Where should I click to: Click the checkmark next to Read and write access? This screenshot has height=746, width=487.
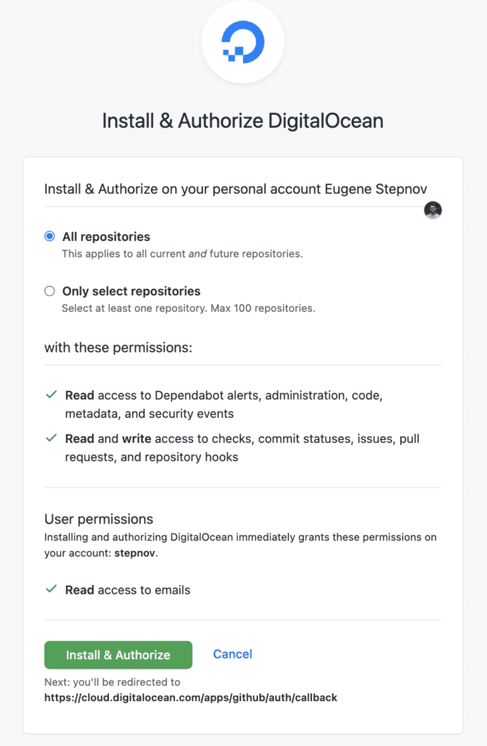(51, 438)
